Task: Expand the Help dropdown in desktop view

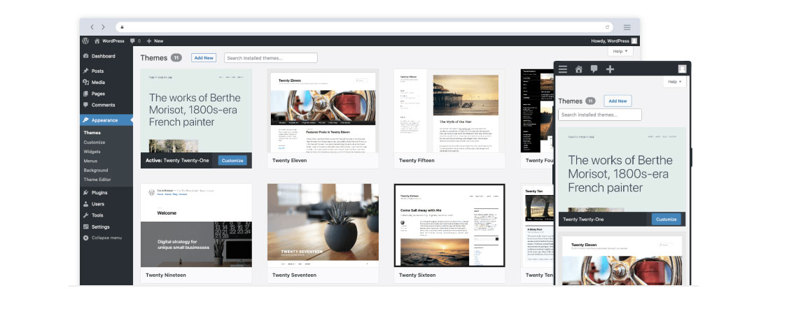Action: 620,51
